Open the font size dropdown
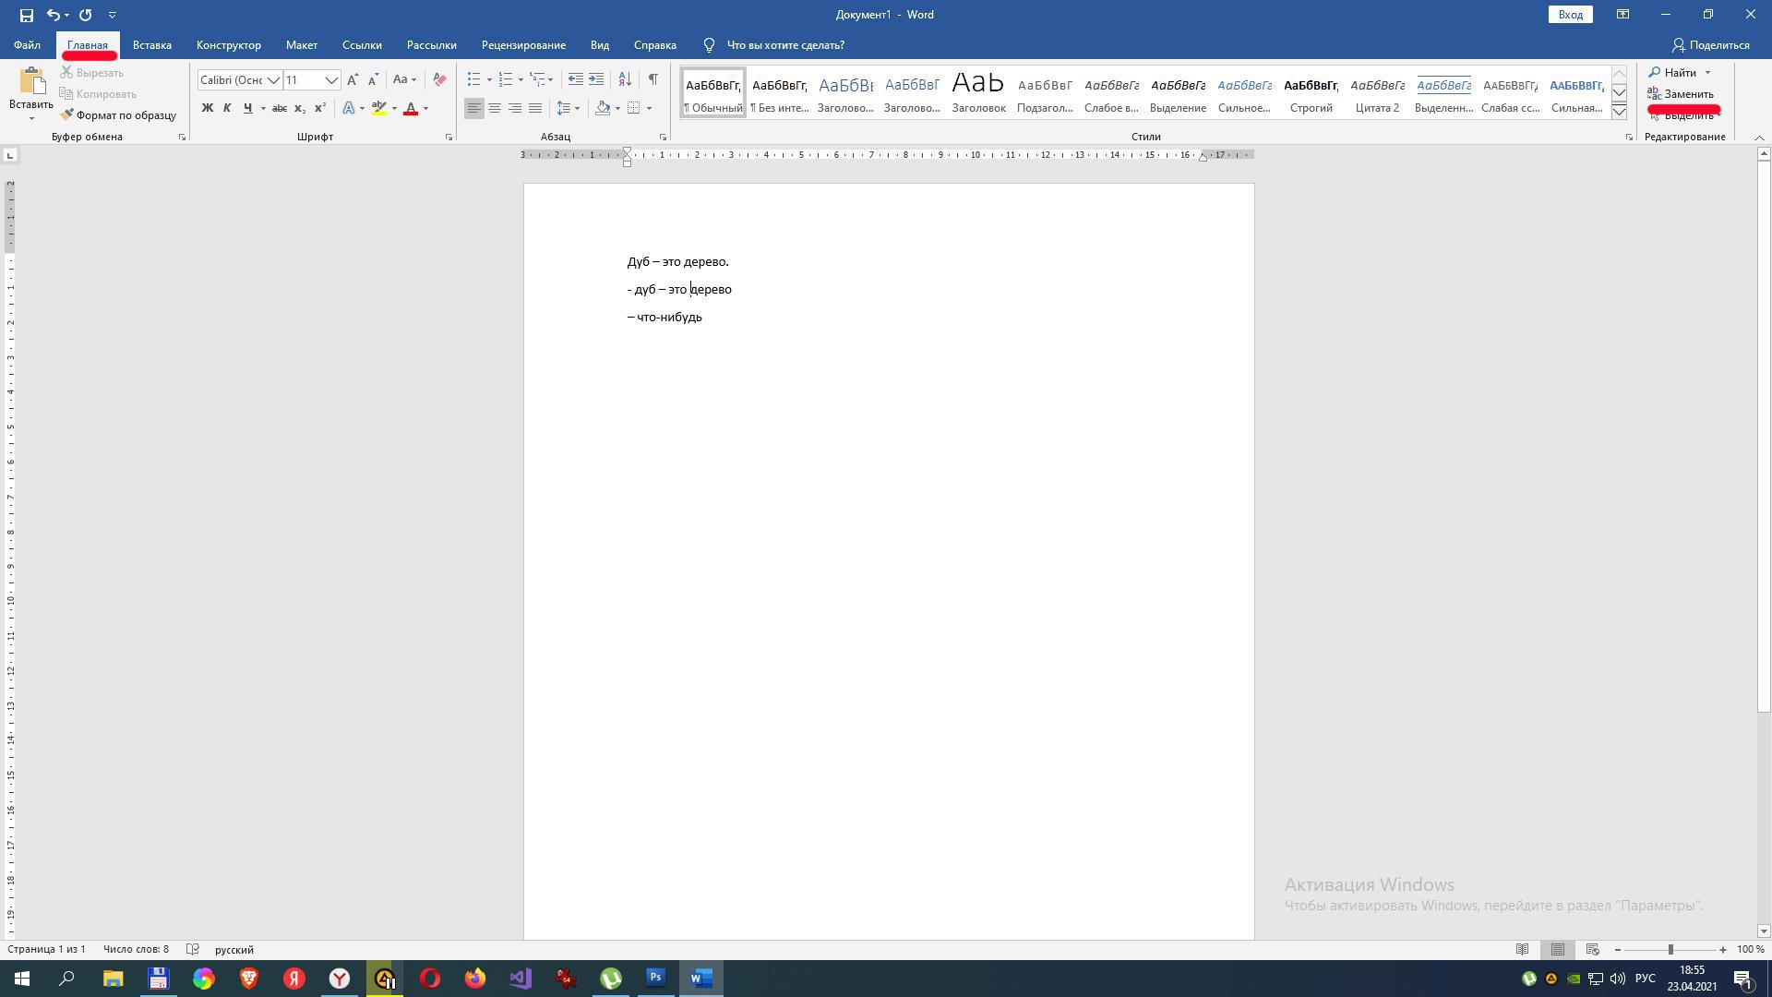 coord(330,80)
